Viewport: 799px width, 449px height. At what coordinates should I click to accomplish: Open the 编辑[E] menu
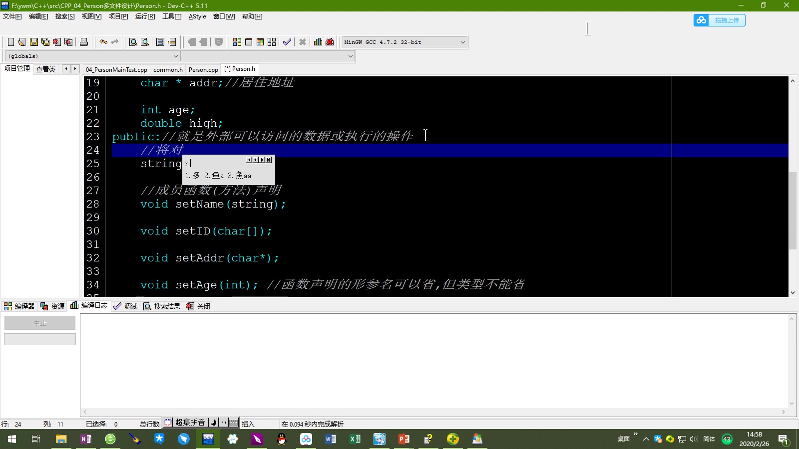[x=38, y=16]
